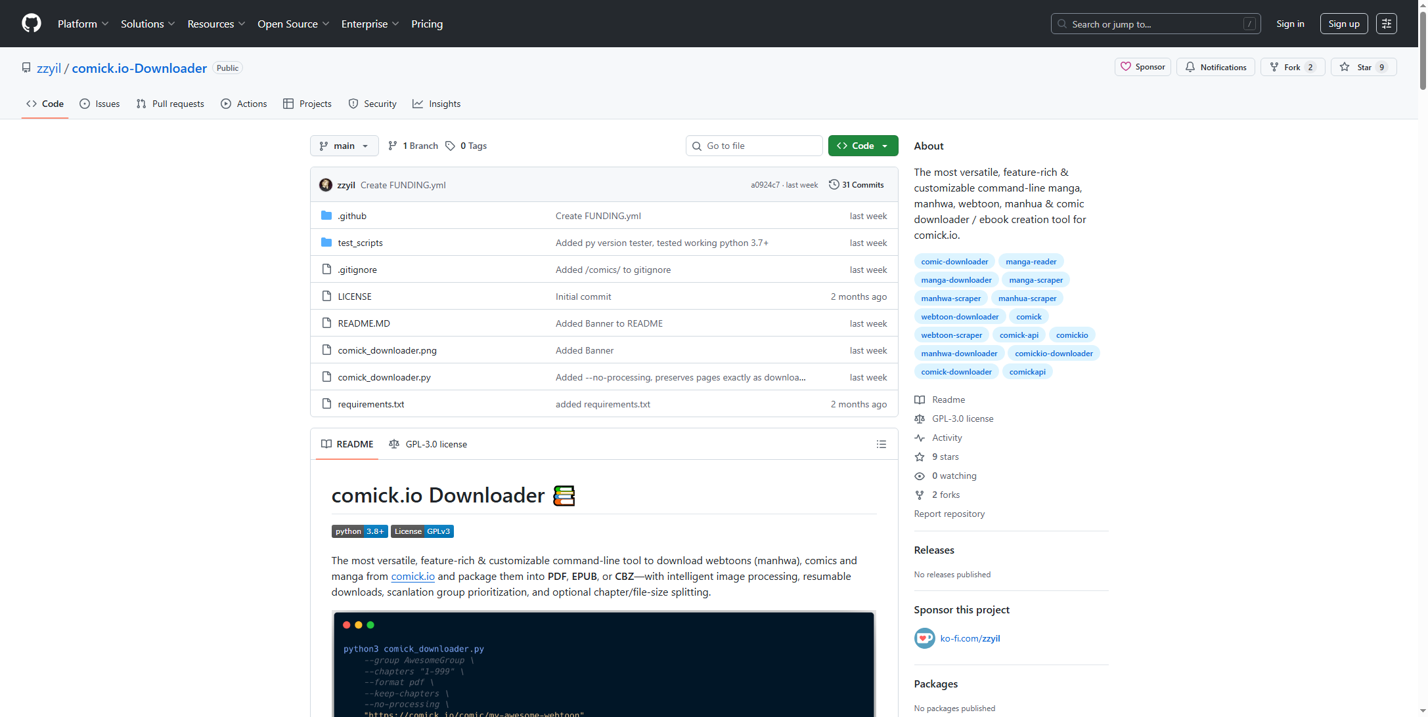Click the Sign up button

pyautogui.click(x=1343, y=24)
